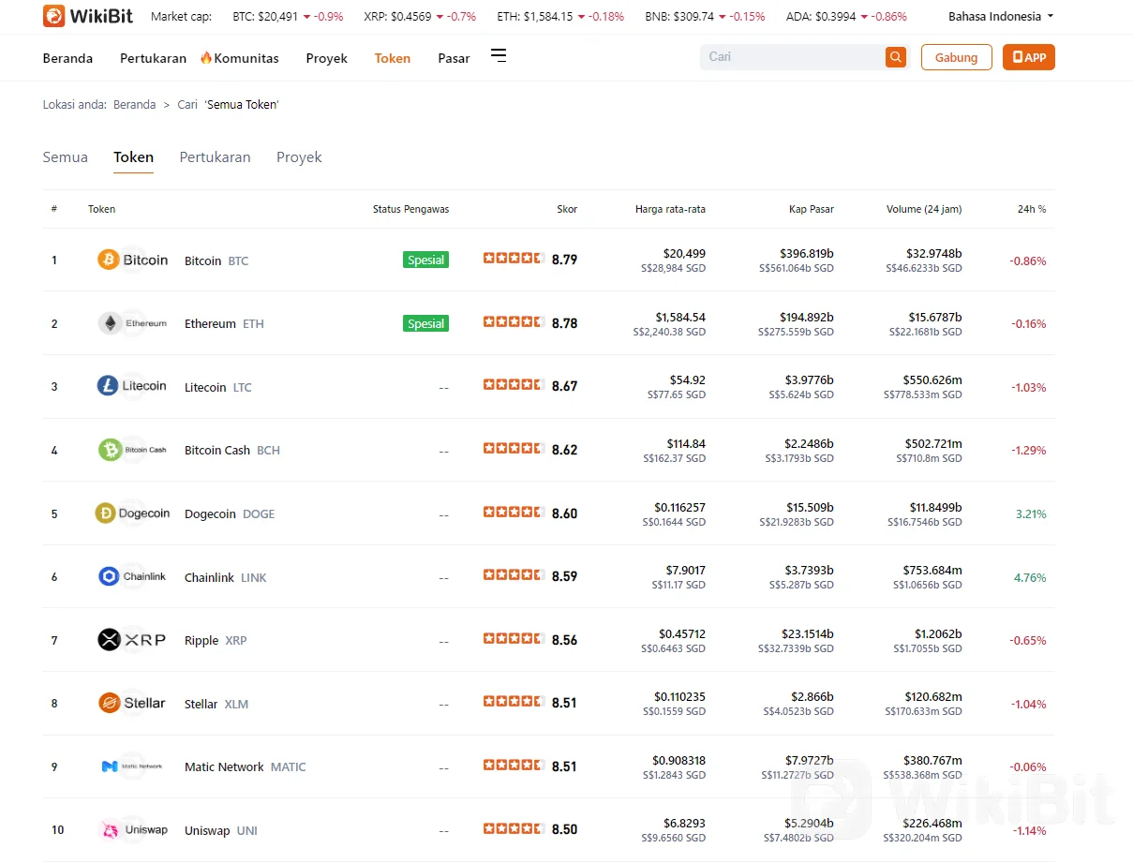Click the star rating for Ripple 8.56
This screenshot has width=1133, height=863.
coord(514,639)
